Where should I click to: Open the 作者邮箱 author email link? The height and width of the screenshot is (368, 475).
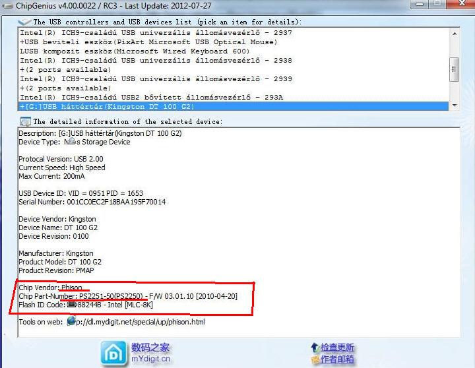coord(337,359)
